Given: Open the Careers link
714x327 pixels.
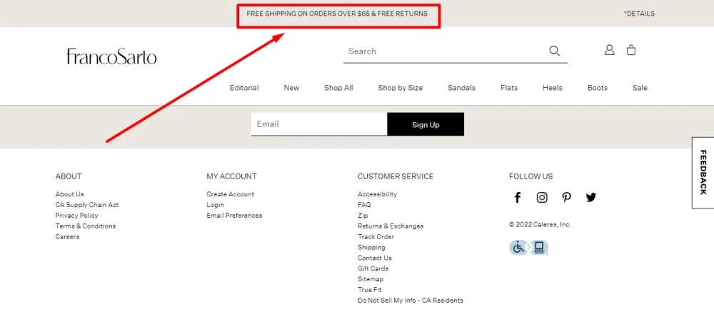Looking at the screenshot, I should pyautogui.click(x=67, y=237).
